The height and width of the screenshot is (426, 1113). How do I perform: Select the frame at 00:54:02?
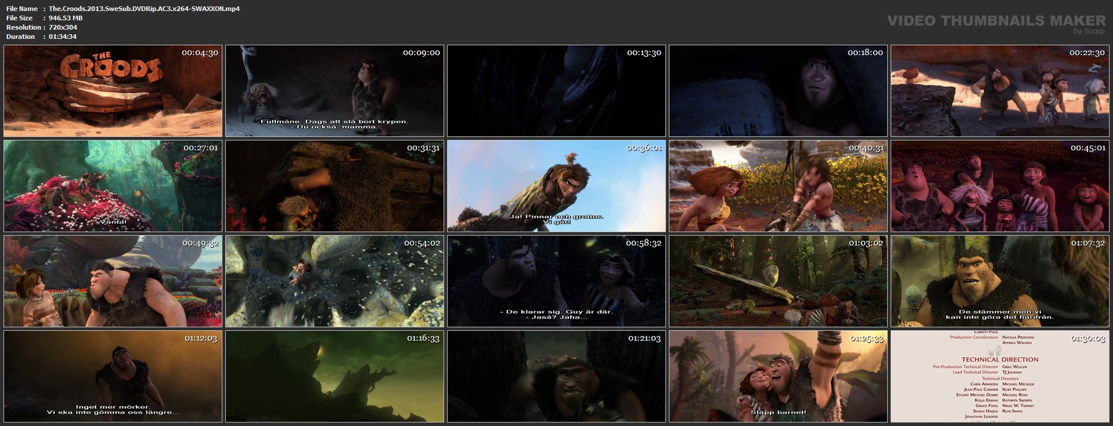coord(334,281)
